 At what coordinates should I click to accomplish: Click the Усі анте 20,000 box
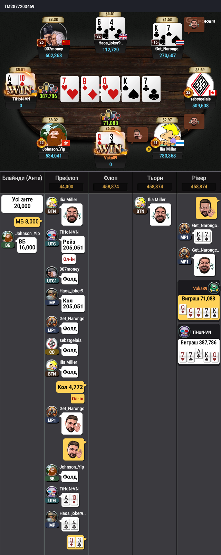pos(22,204)
